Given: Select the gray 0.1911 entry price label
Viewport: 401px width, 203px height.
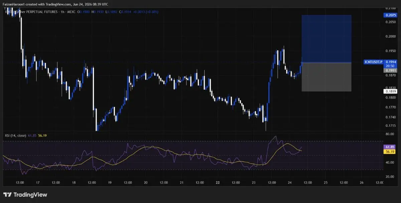Looking at the screenshot, I should (x=390, y=70).
